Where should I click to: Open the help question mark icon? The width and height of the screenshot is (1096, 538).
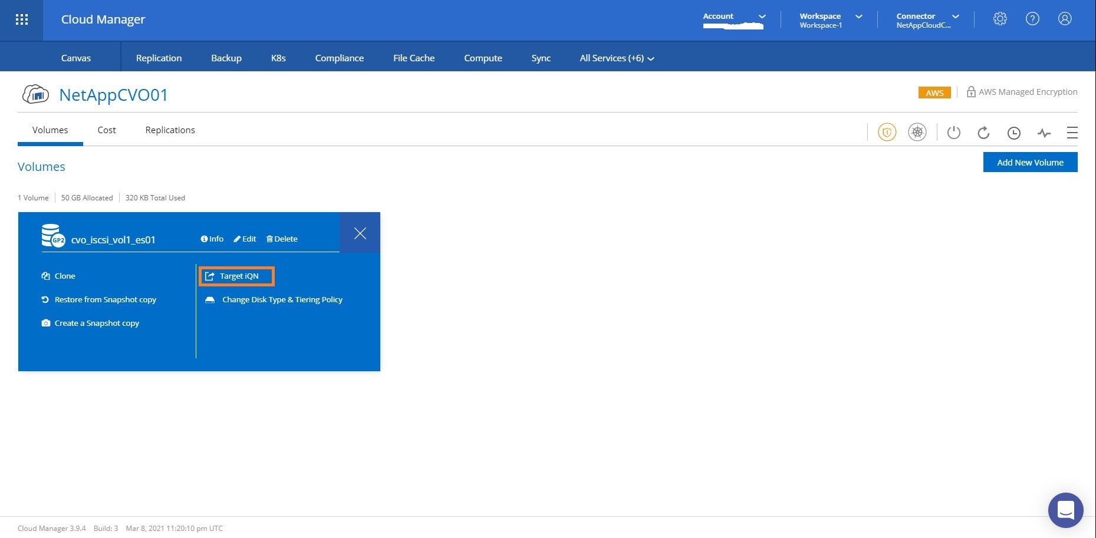pyautogui.click(x=1032, y=19)
